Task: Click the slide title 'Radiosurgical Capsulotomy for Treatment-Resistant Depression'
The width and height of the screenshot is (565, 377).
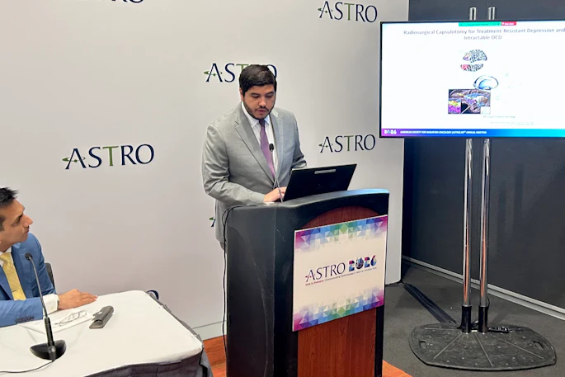Action: click(x=481, y=31)
